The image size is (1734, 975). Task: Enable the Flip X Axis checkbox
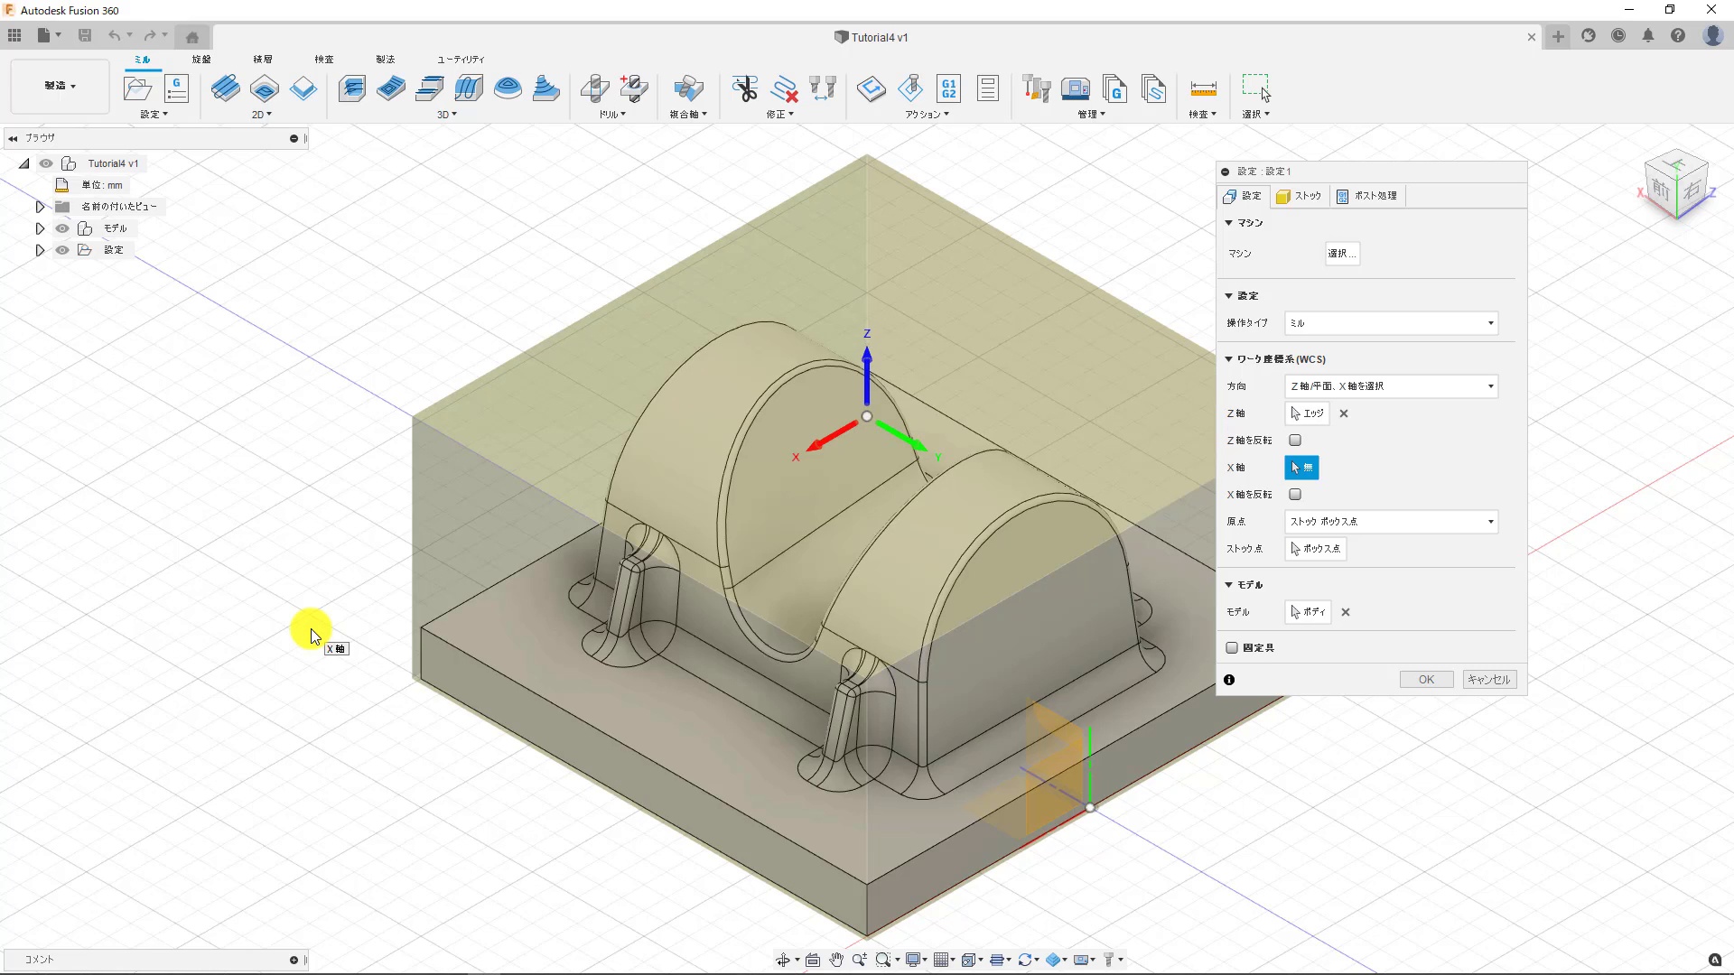coord(1295,495)
